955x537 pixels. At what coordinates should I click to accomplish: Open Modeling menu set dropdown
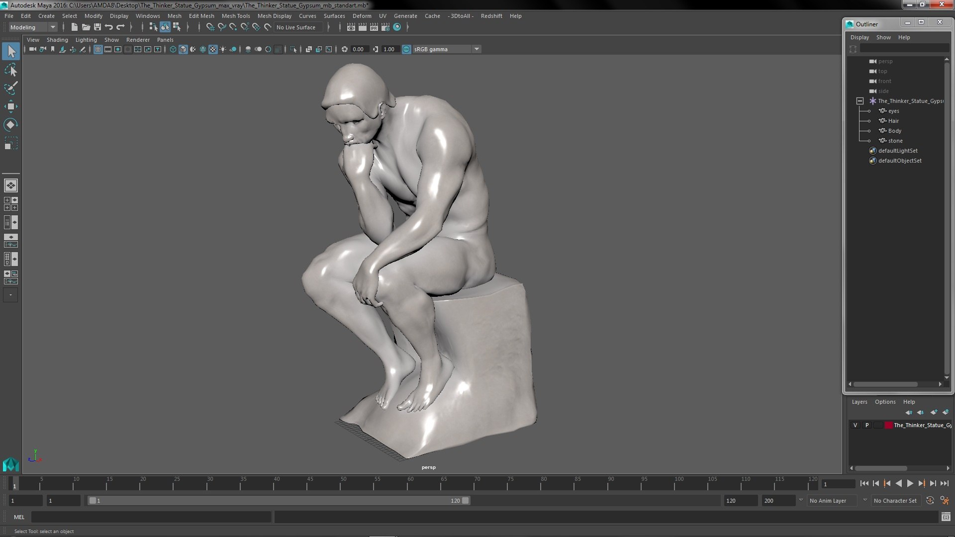click(33, 27)
